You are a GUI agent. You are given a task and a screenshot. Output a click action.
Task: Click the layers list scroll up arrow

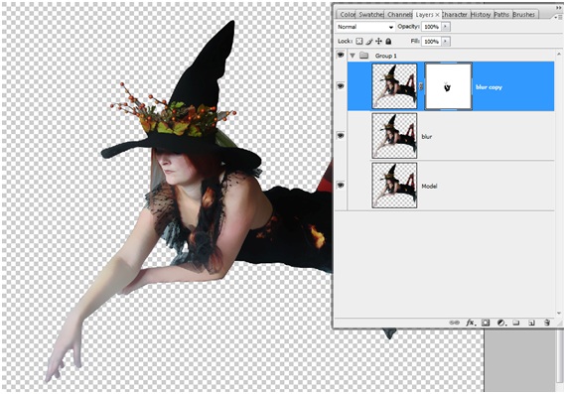(559, 54)
